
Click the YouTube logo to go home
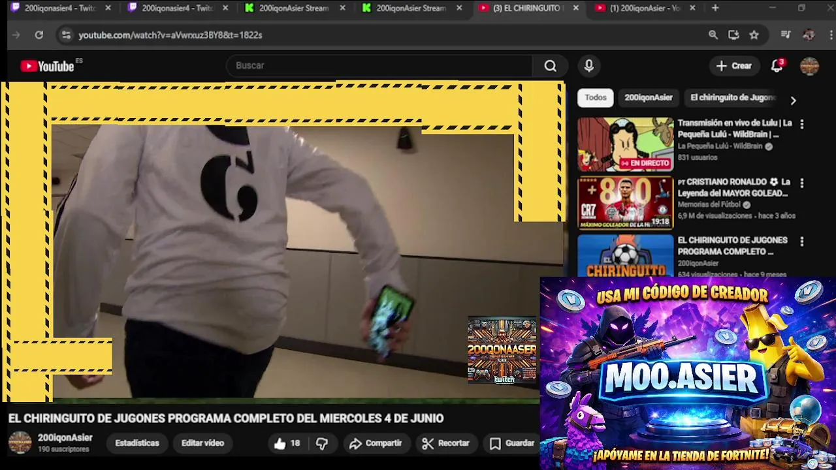tap(47, 66)
